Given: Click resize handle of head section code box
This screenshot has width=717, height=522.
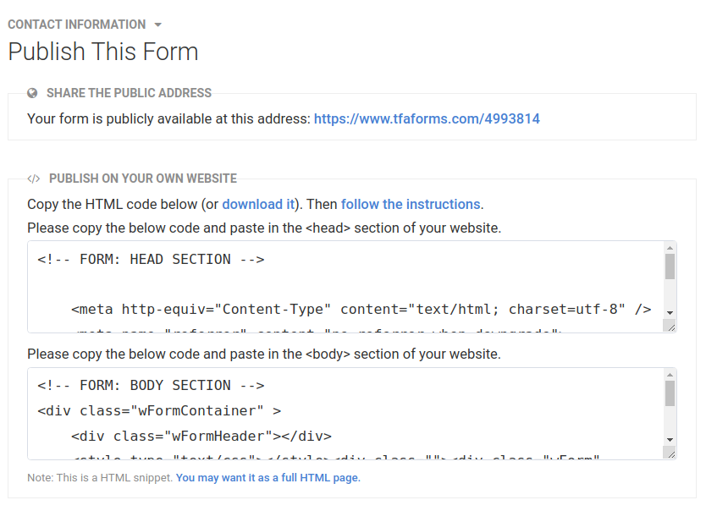Looking at the screenshot, I should (670, 327).
